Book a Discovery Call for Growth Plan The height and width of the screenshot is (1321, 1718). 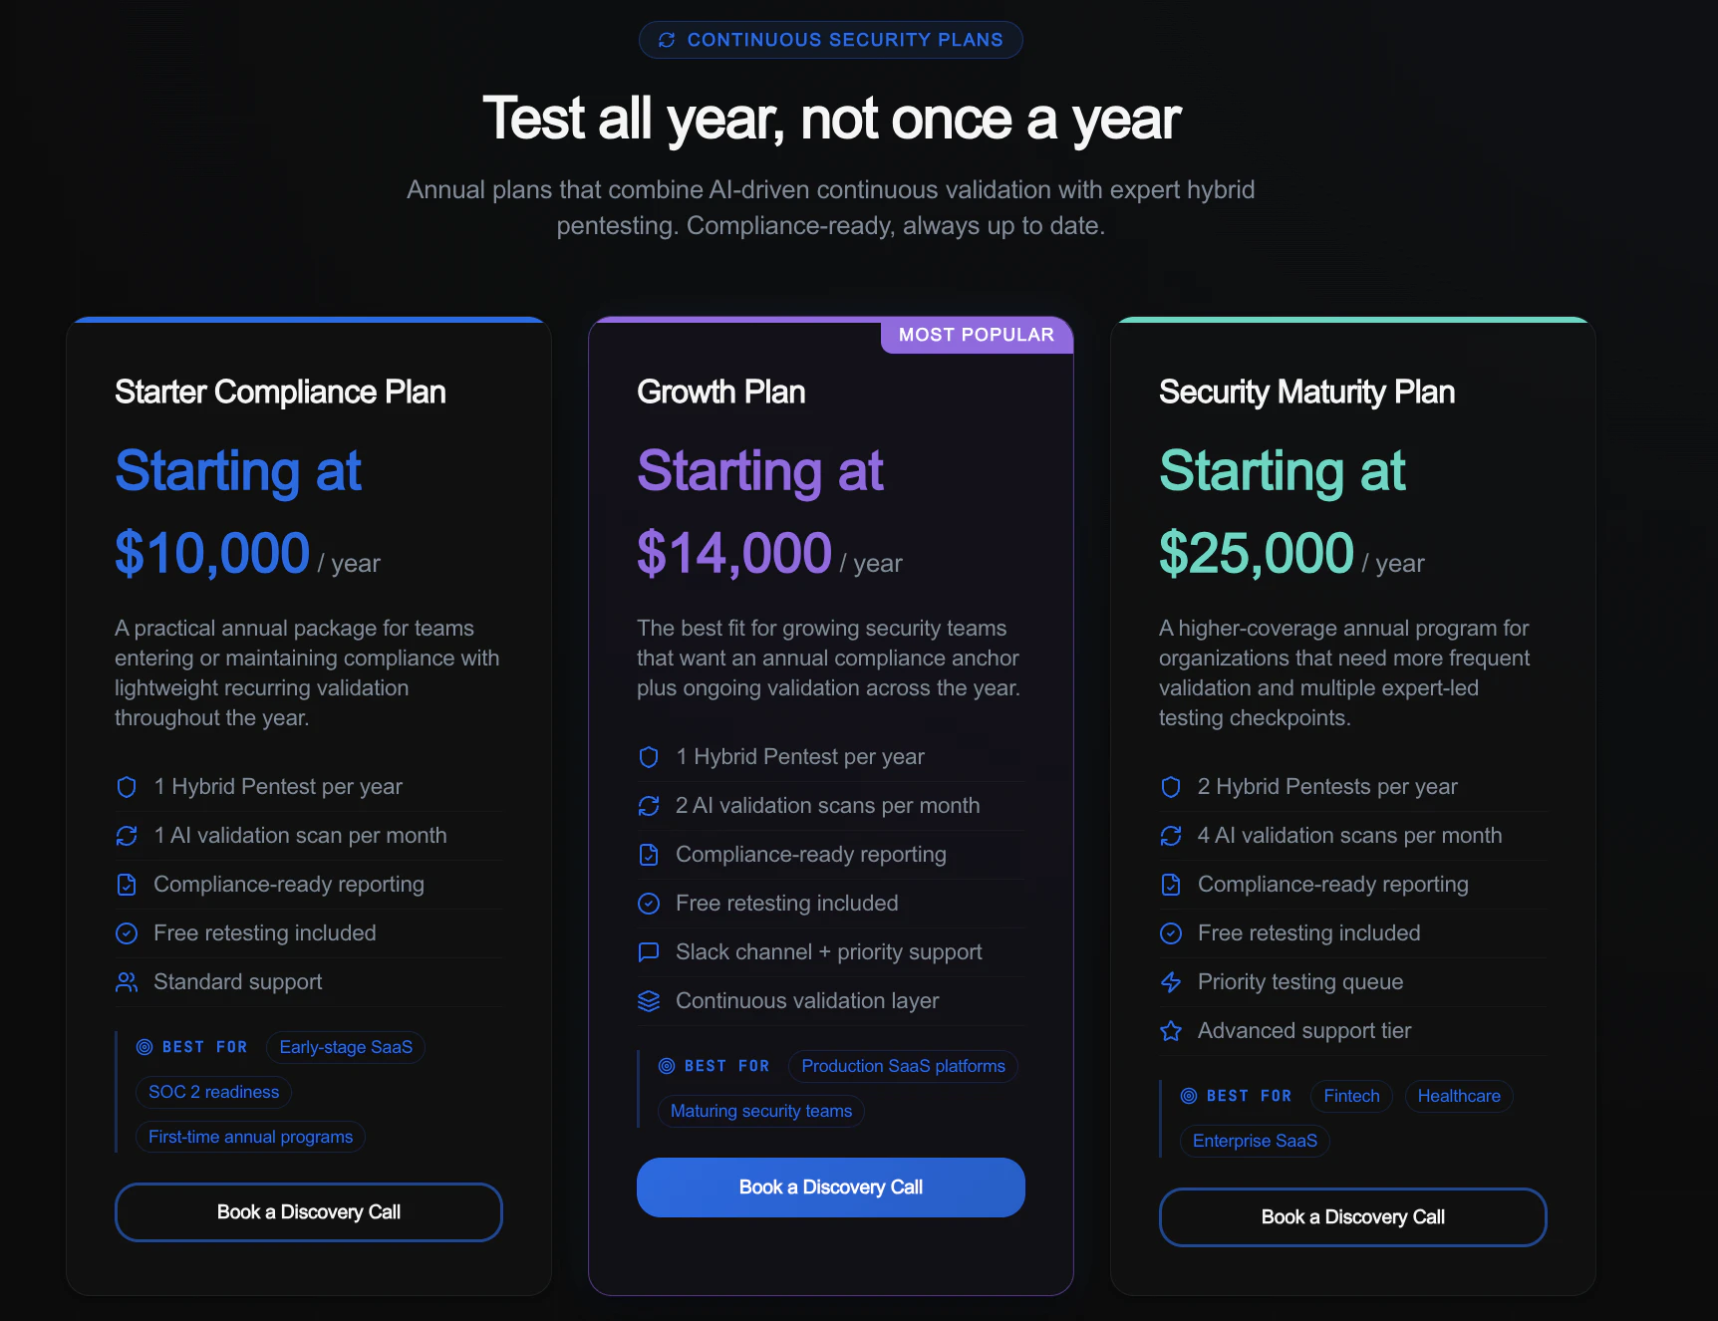pos(831,1188)
